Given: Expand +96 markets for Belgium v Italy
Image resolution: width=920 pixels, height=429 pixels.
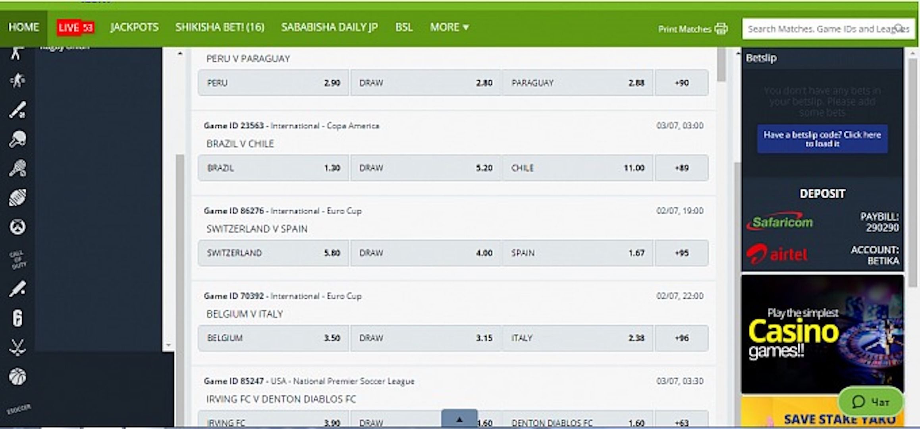Looking at the screenshot, I should (681, 338).
